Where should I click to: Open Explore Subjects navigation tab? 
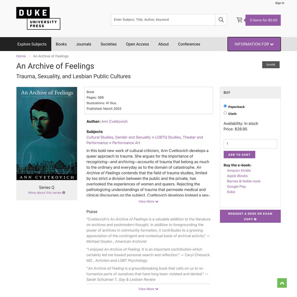pyautogui.click(x=32, y=44)
